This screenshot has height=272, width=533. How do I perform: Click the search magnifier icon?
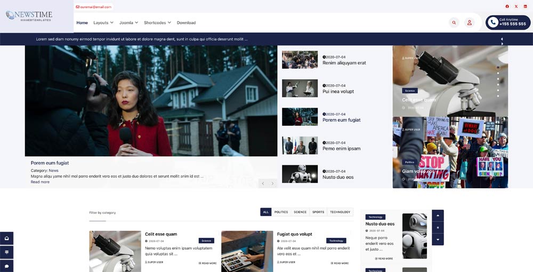(x=454, y=23)
